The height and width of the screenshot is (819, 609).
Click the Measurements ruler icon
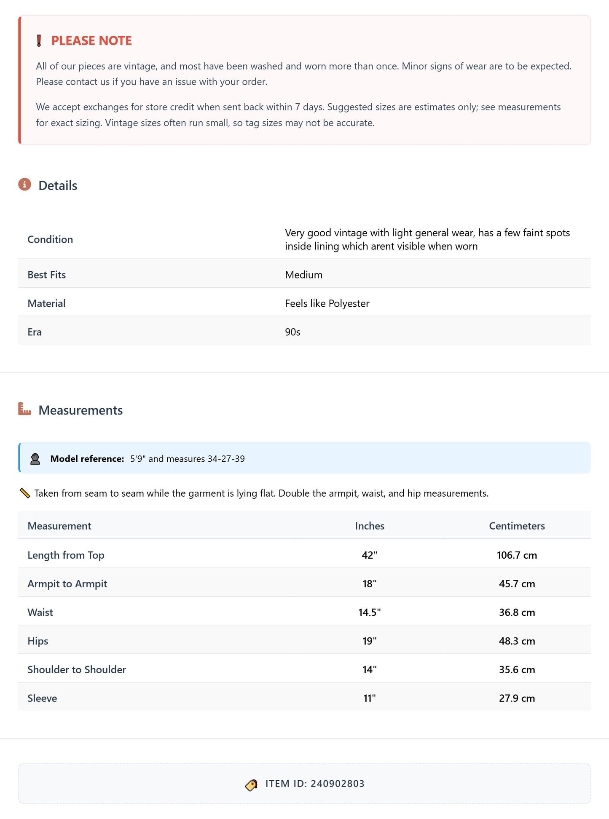(x=25, y=409)
